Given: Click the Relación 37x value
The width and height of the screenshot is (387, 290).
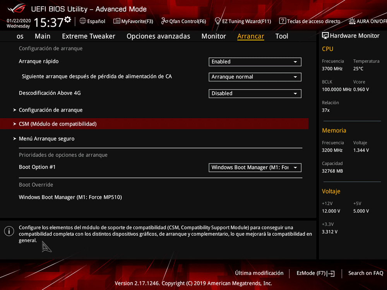Looking at the screenshot, I should [x=326, y=110].
